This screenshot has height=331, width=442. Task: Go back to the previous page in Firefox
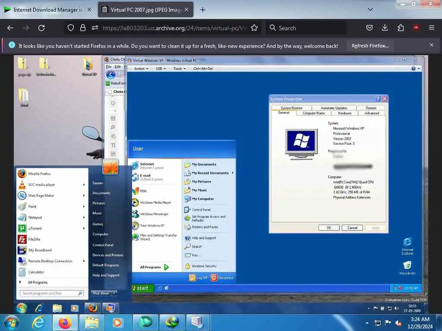coord(10,28)
